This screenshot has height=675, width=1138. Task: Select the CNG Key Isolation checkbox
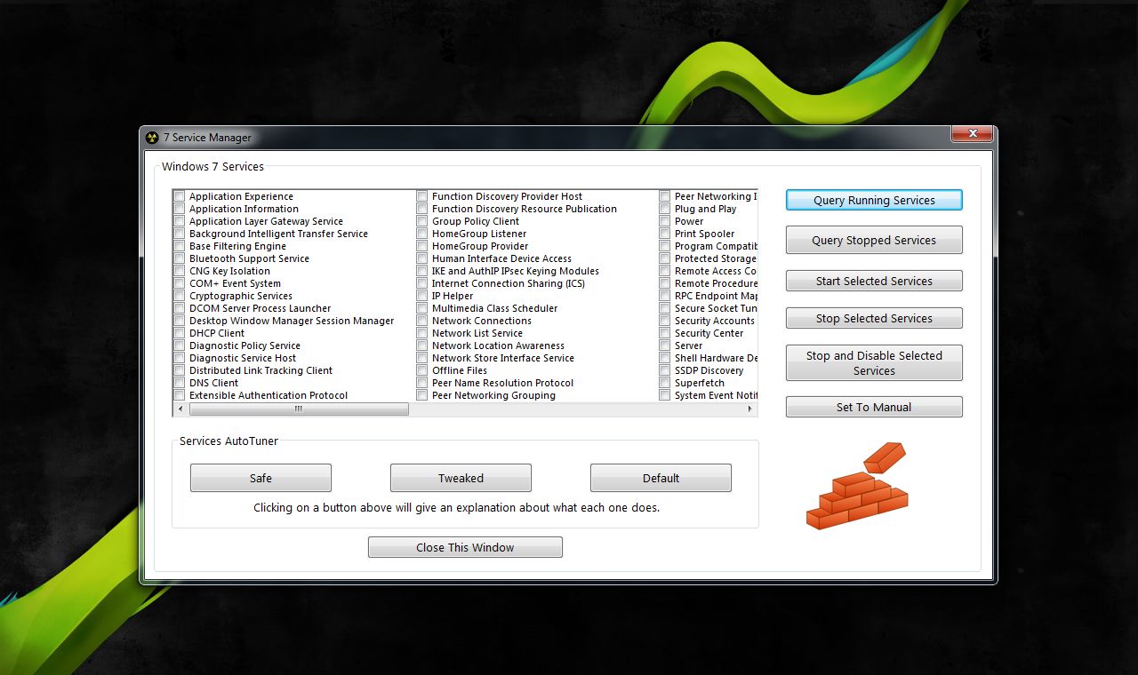(x=180, y=271)
